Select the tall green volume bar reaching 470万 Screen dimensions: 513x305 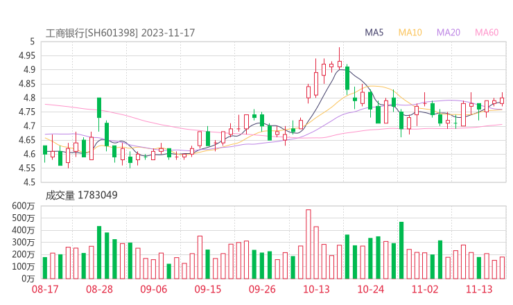[401, 250]
